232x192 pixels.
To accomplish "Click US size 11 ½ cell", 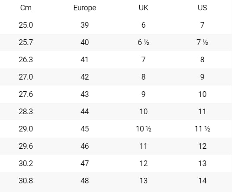I will (x=202, y=129).
